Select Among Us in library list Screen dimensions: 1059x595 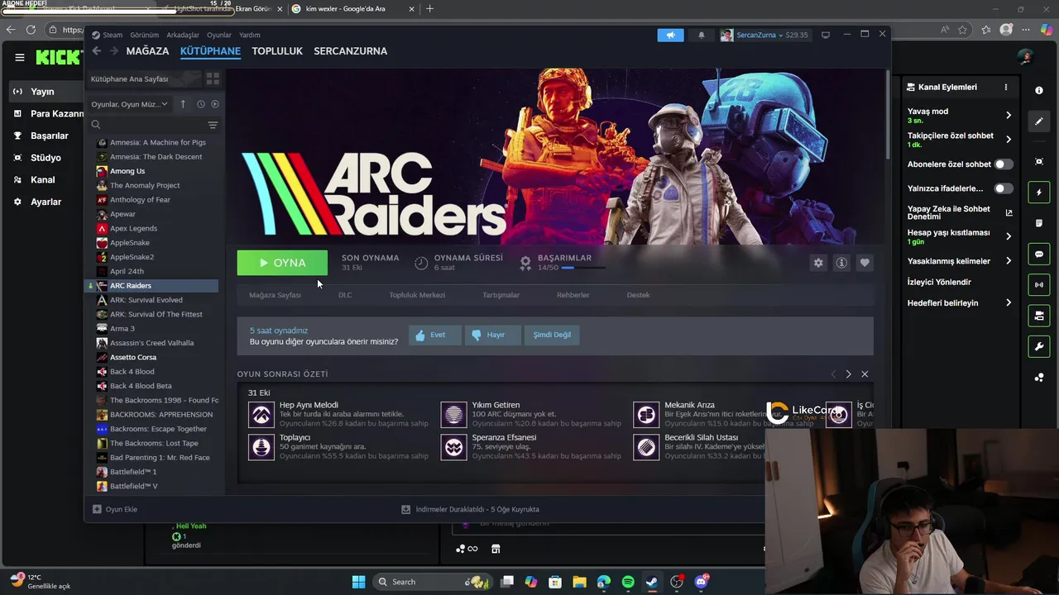click(x=127, y=171)
